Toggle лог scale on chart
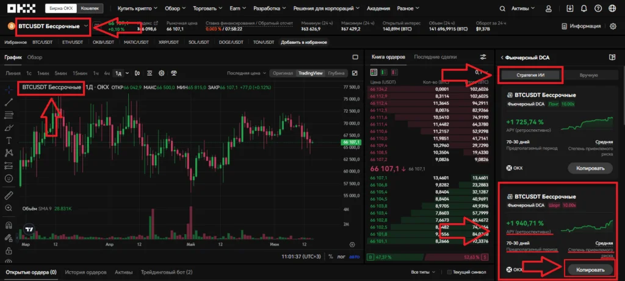This screenshot has height=281, width=625. [x=341, y=257]
